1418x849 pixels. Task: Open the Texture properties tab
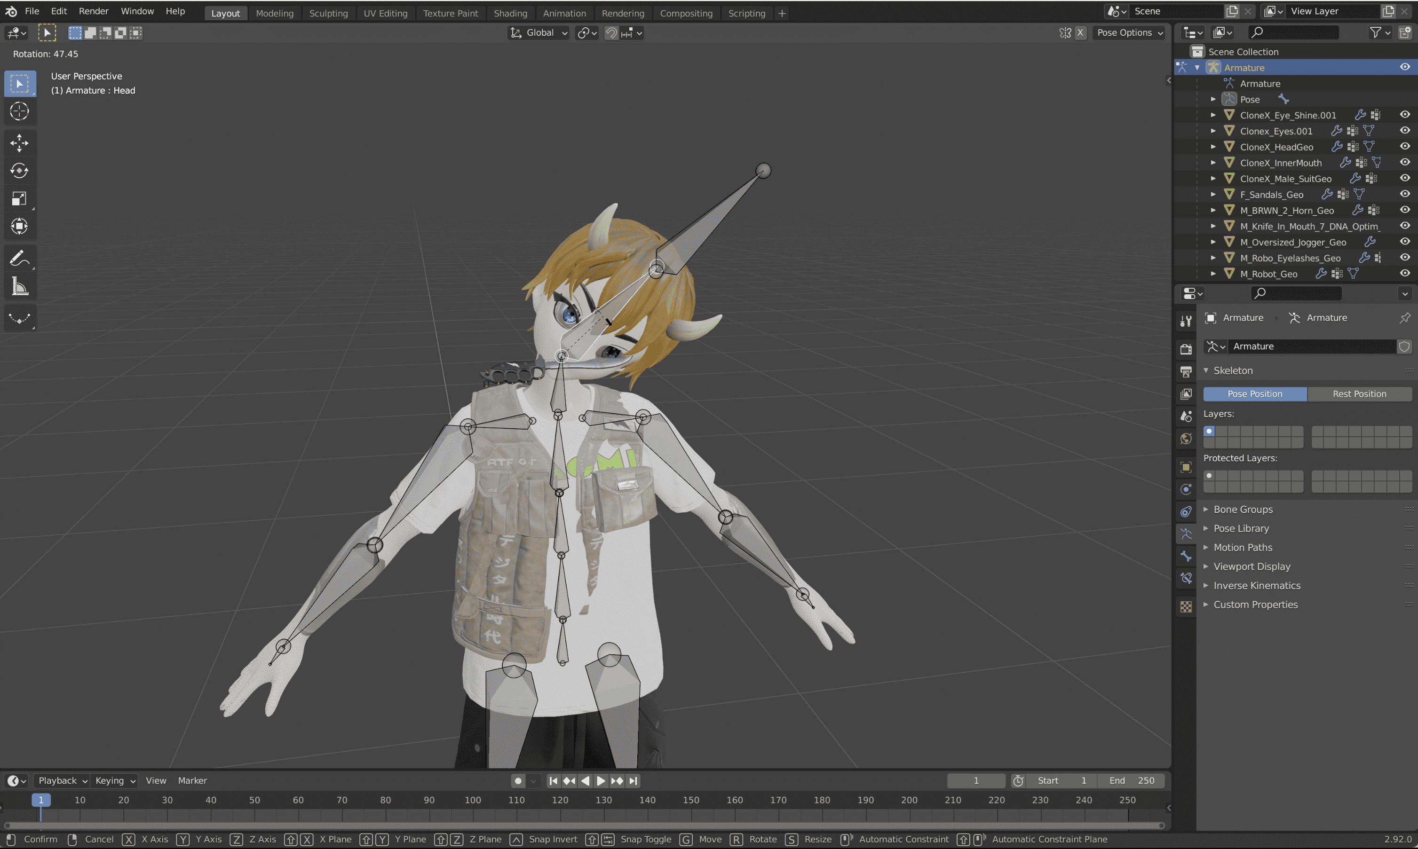pyautogui.click(x=1186, y=606)
